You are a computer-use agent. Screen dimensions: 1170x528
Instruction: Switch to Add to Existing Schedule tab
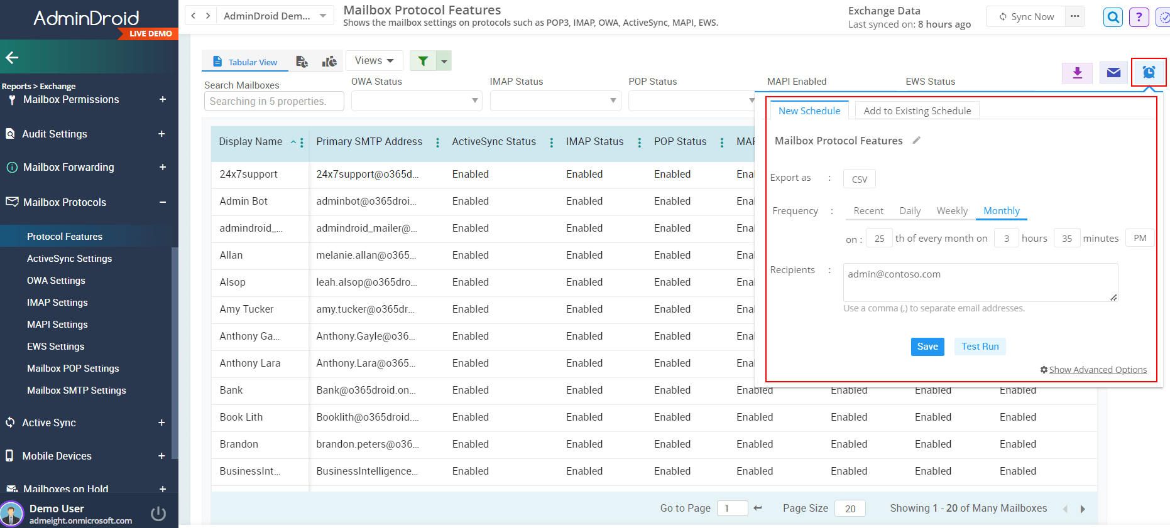pyautogui.click(x=917, y=111)
